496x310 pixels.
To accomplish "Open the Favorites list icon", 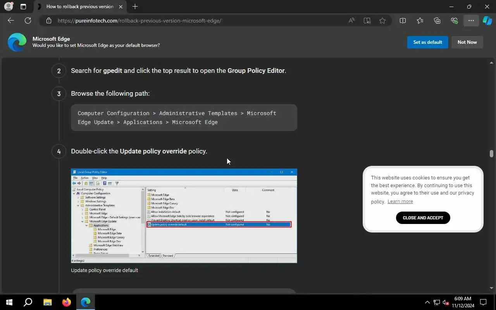I will pos(420,21).
